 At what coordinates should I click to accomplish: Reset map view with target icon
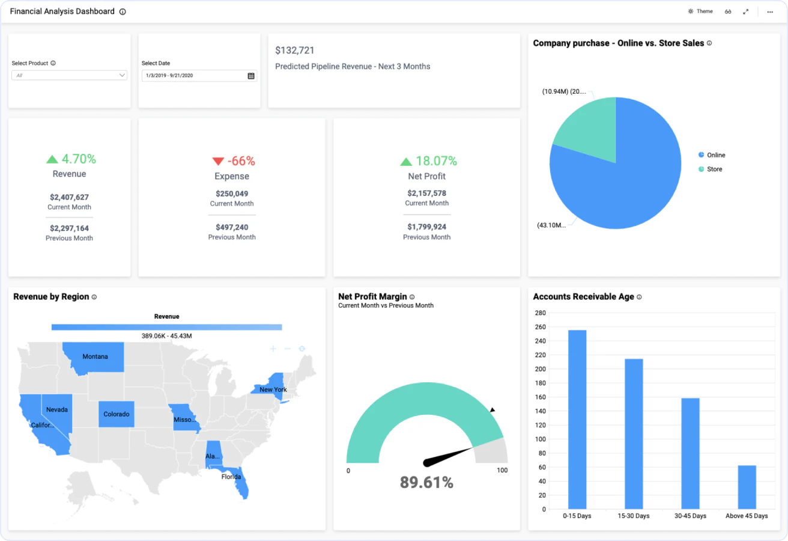pyautogui.click(x=302, y=349)
